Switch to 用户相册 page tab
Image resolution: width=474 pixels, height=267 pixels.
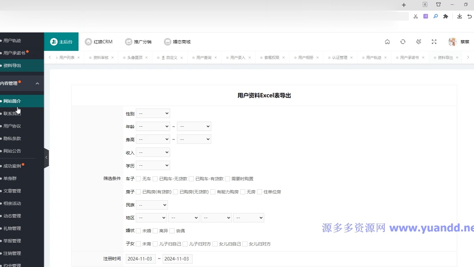tap(305, 58)
